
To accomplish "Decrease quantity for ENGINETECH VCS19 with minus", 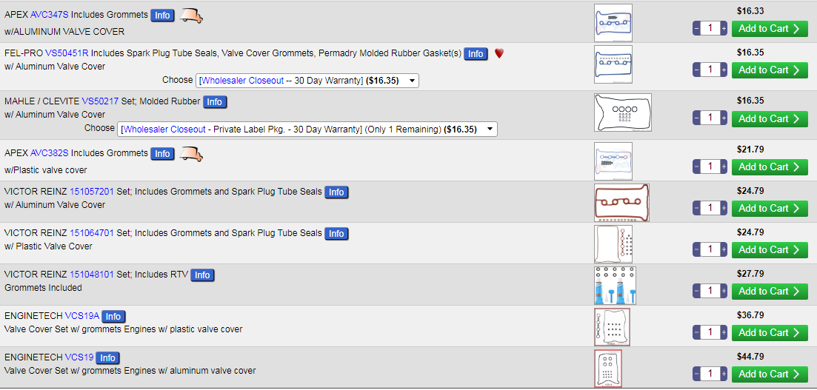I will pos(696,374).
